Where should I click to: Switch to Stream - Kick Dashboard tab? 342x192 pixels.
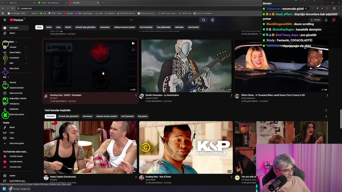pos(52,3)
